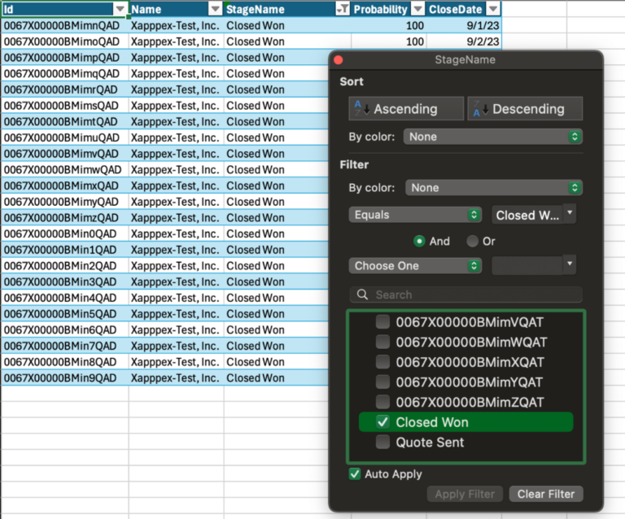Uncheck the Closed Won checkbox
The height and width of the screenshot is (519, 625).
tap(382, 422)
